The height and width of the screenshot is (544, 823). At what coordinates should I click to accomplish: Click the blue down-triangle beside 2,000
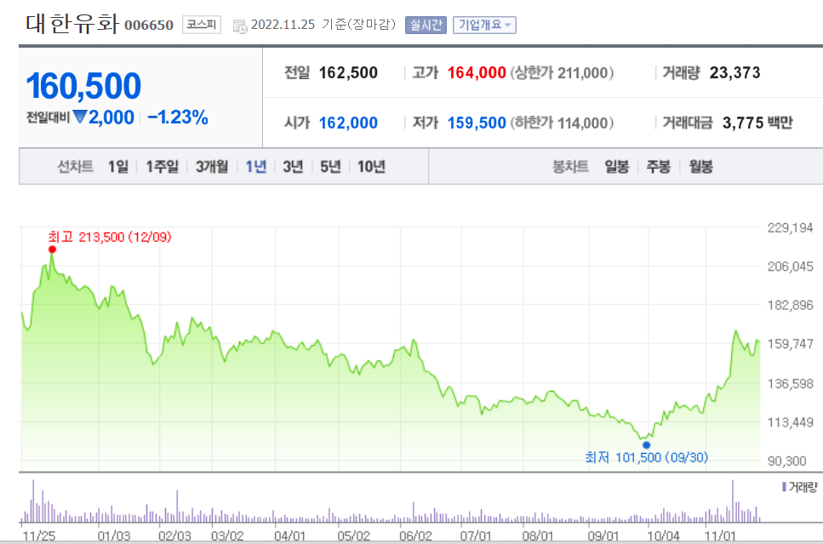point(80,117)
